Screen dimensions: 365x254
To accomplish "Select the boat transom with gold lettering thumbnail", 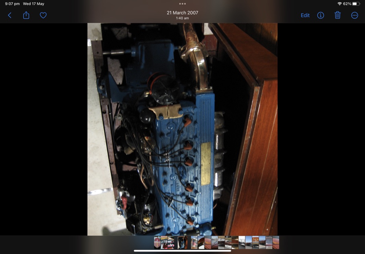I will [x=255, y=243].
